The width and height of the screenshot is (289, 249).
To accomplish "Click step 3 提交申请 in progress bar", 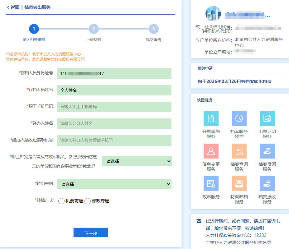I will [153, 29].
